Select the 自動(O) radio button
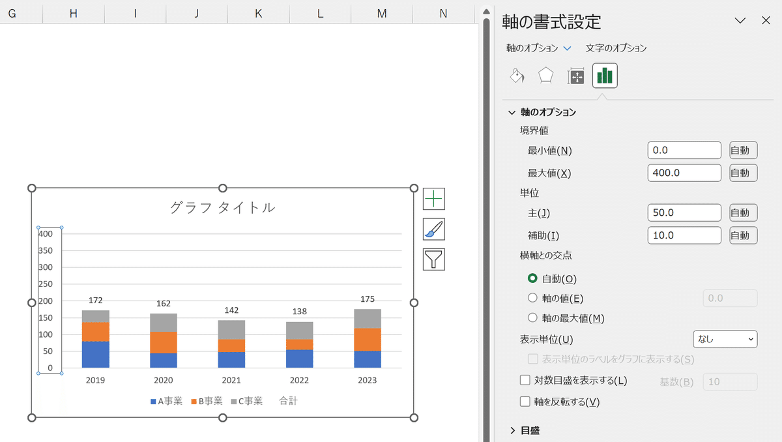 pyautogui.click(x=532, y=278)
